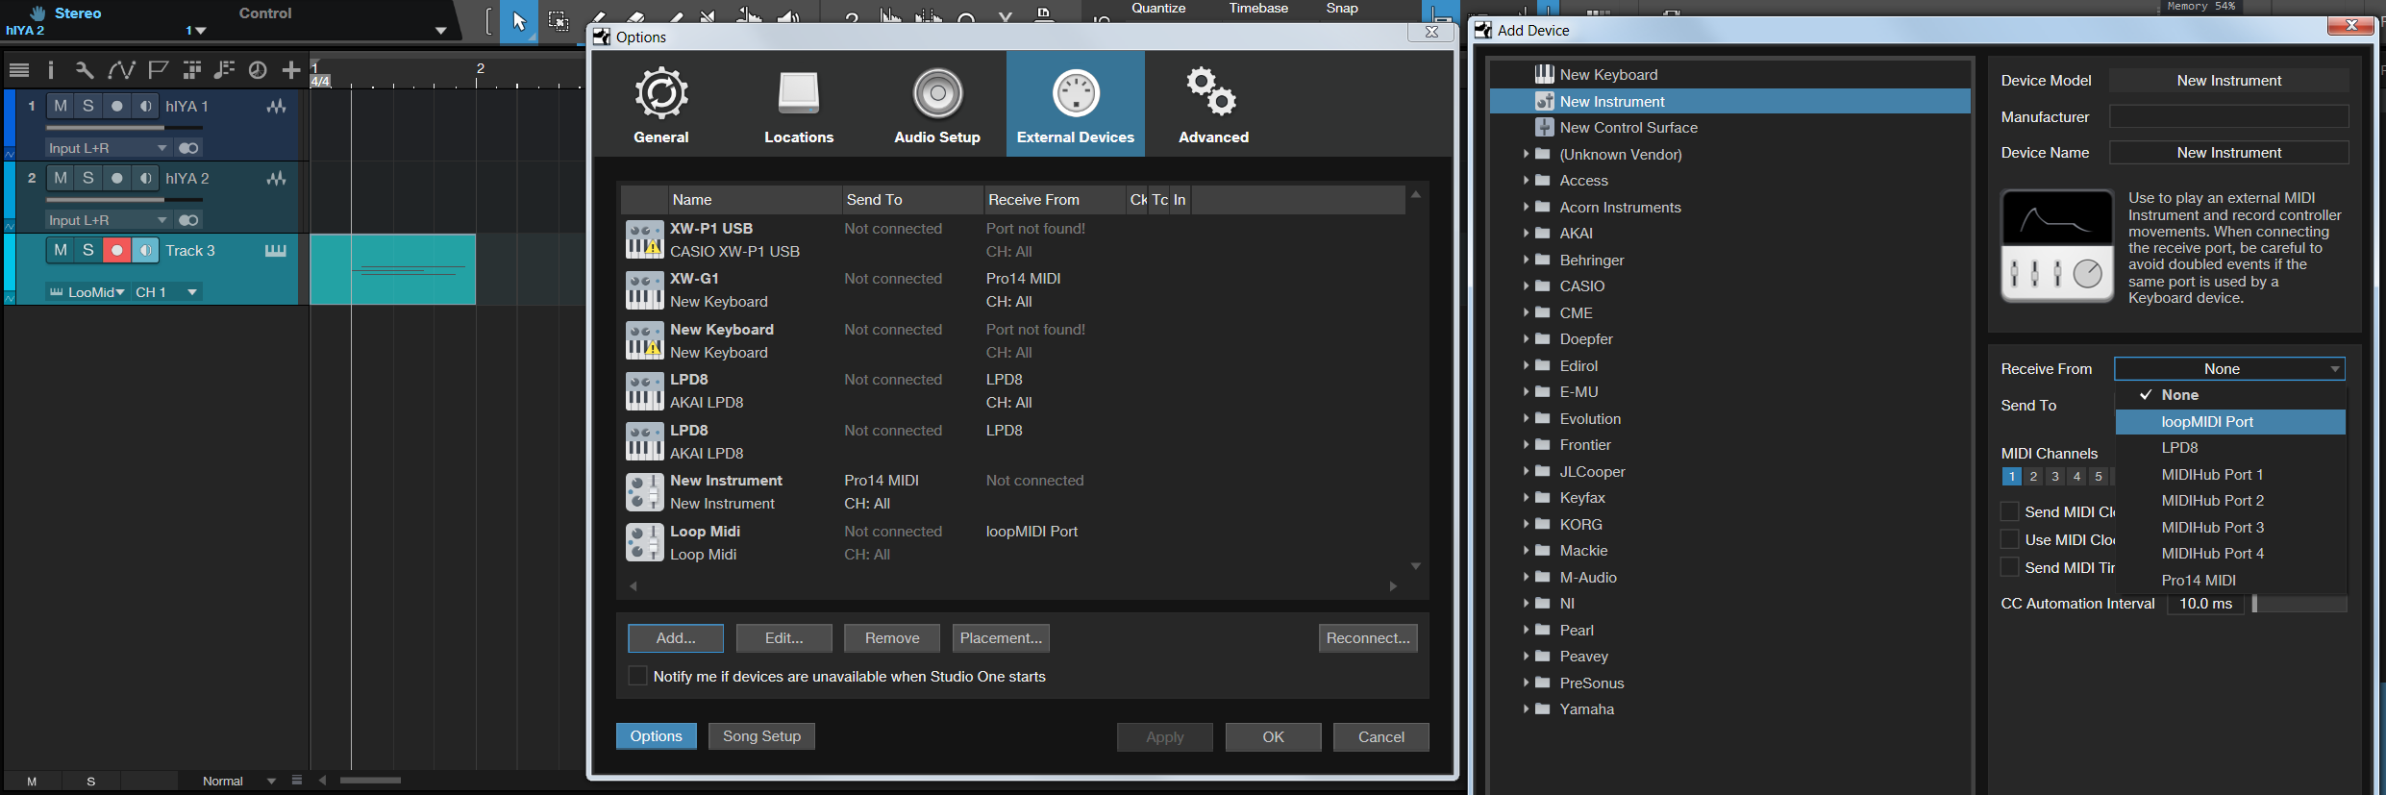Open the chord track note icon
This screenshot has height=795, width=2386.
coord(224,70)
